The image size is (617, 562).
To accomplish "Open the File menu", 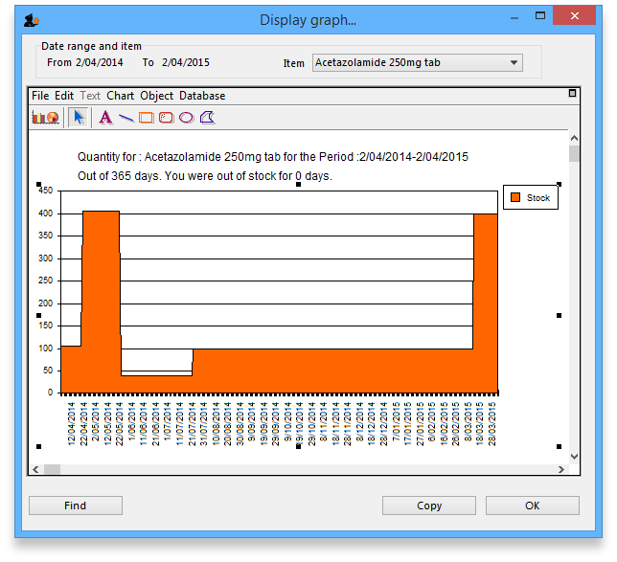I will (40, 96).
